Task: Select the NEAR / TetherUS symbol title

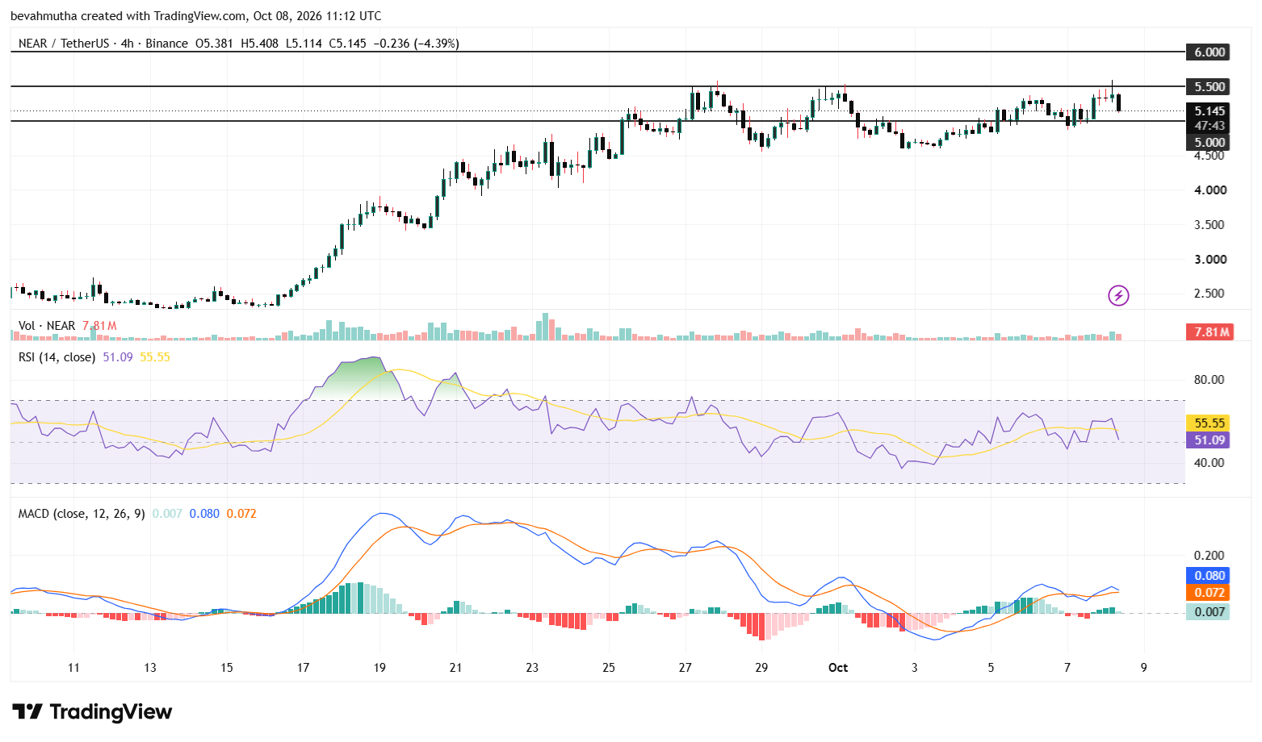Action: (64, 44)
